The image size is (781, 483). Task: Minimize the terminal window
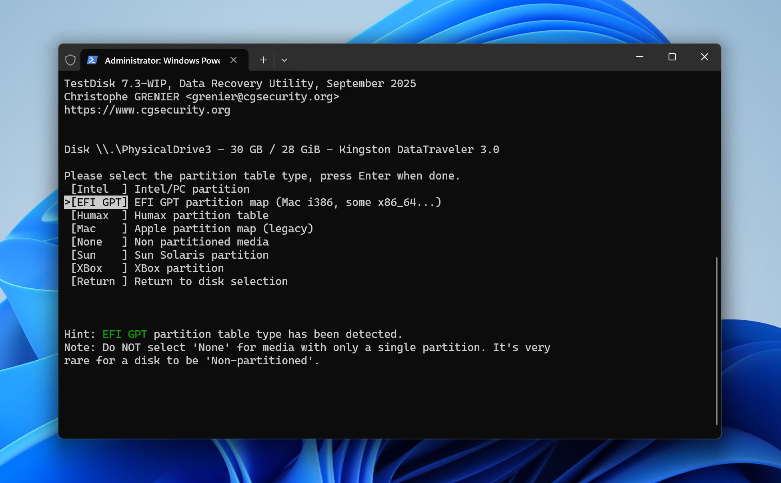(640, 57)
